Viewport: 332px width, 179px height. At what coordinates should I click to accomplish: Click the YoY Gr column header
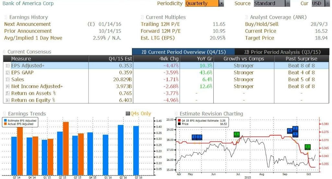click(196, 59)
